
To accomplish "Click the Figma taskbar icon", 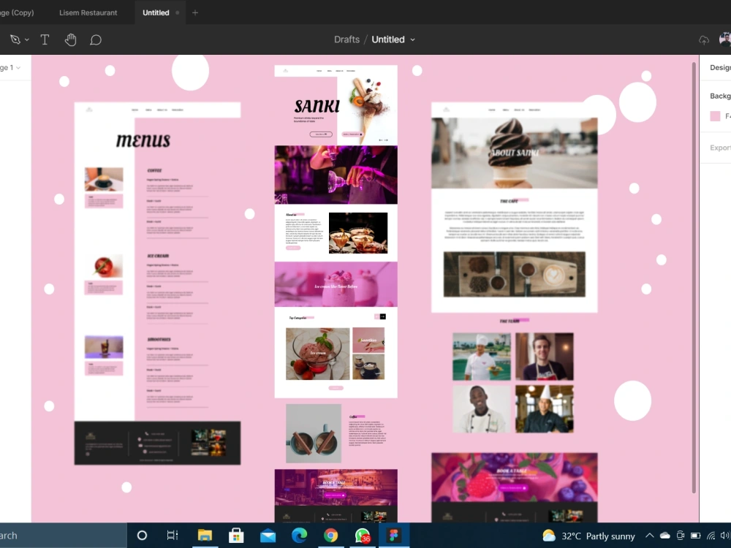I will [394, 536].
